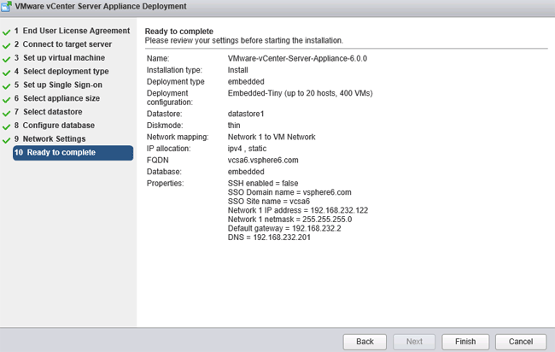555x352 pixels.
Task: Click Diskmode value thin
Action: (234, 126)
